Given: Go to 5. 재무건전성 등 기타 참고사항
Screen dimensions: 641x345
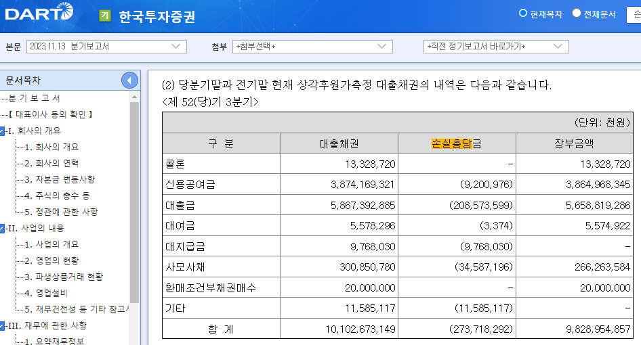Looking at the screenshot, I should coord(77,309).
